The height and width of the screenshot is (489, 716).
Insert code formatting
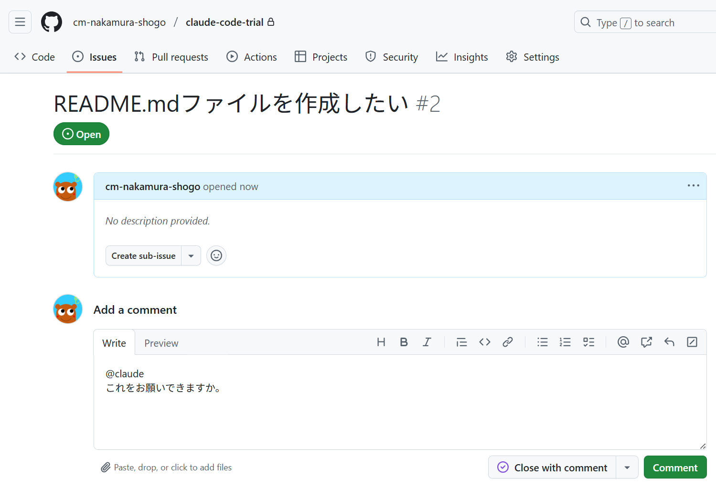click(x=484, y=342)
